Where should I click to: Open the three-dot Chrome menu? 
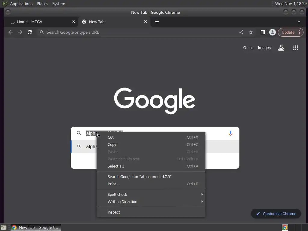click(x=299, y=32)
